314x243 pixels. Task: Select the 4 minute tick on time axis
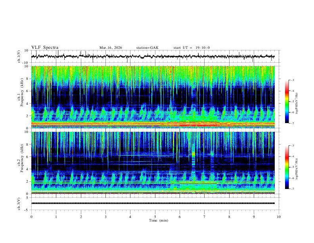tap(130, 217)
